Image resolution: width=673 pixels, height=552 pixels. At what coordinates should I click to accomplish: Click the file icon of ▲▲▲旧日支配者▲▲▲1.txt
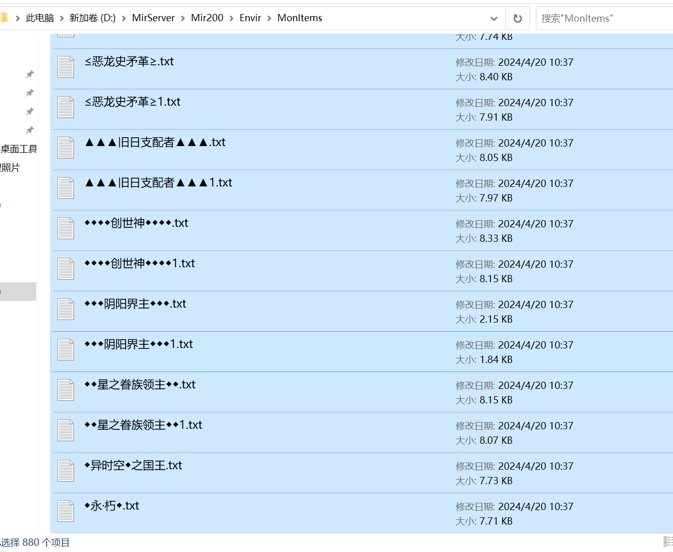(66, 188)
